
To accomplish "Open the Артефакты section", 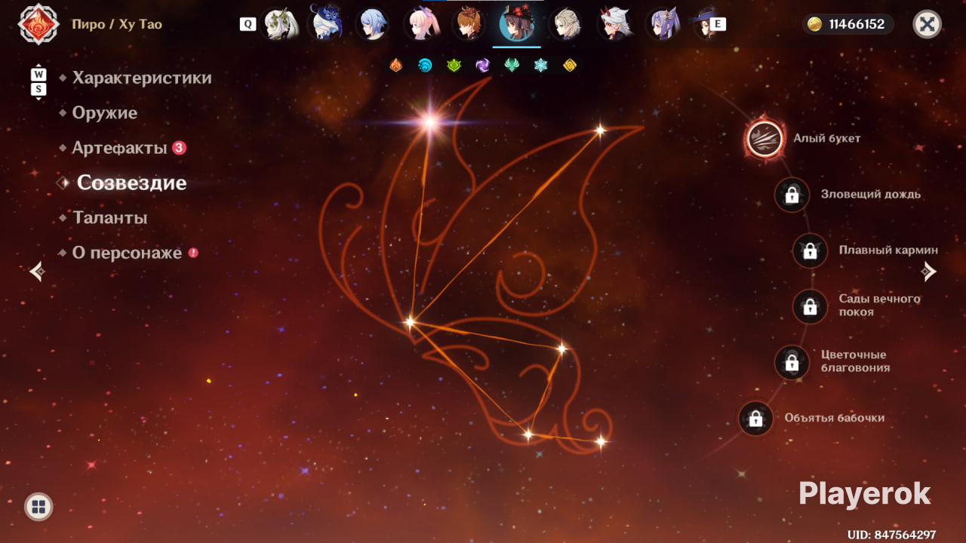I will click(x=119, y=148).
